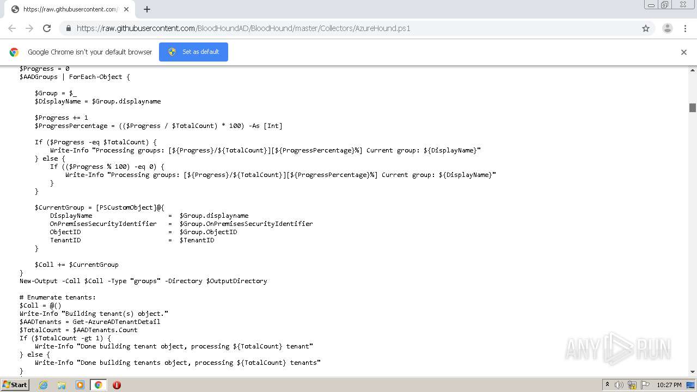Click the volume speaker tray icon
Viewport: 697px width, 392px height.
619,385
